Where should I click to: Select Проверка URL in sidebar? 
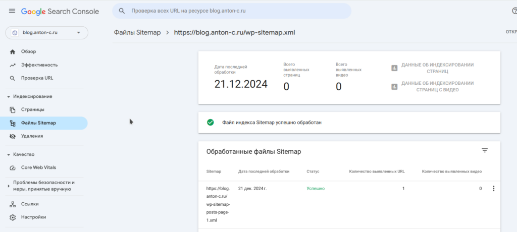(37, 78)
